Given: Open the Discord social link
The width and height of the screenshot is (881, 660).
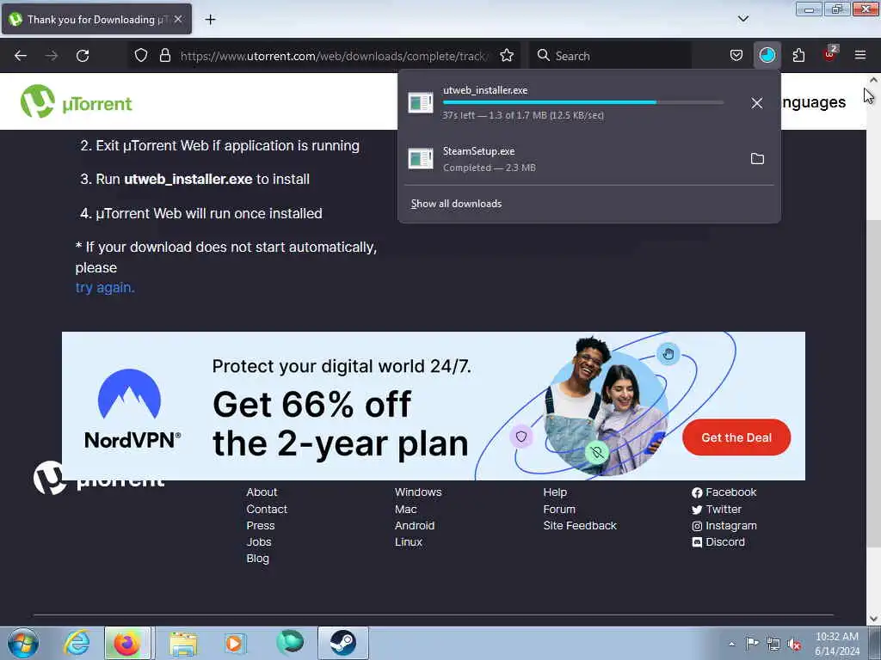Looking at the screenshot, I should [x=718, y=542].
